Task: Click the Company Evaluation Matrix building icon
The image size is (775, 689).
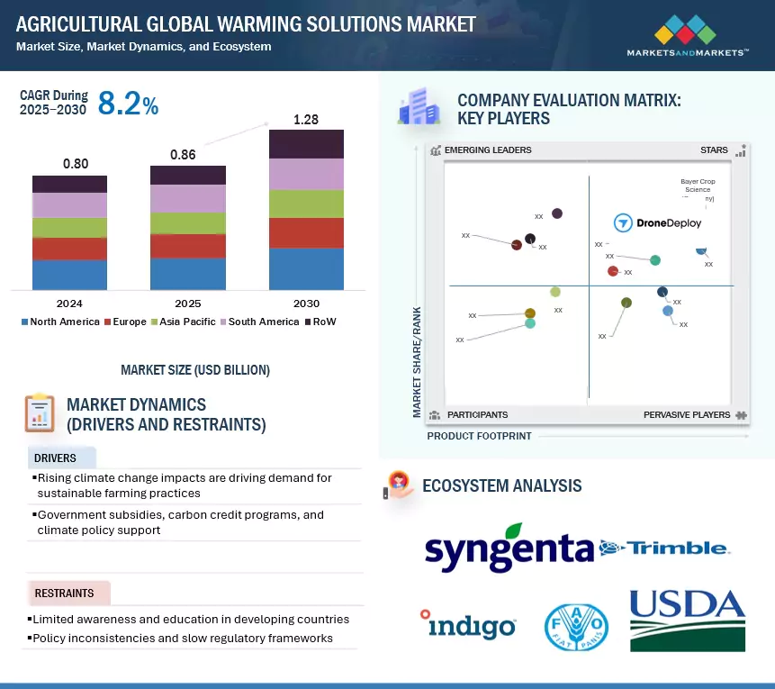Action: (x=419, y=107)
